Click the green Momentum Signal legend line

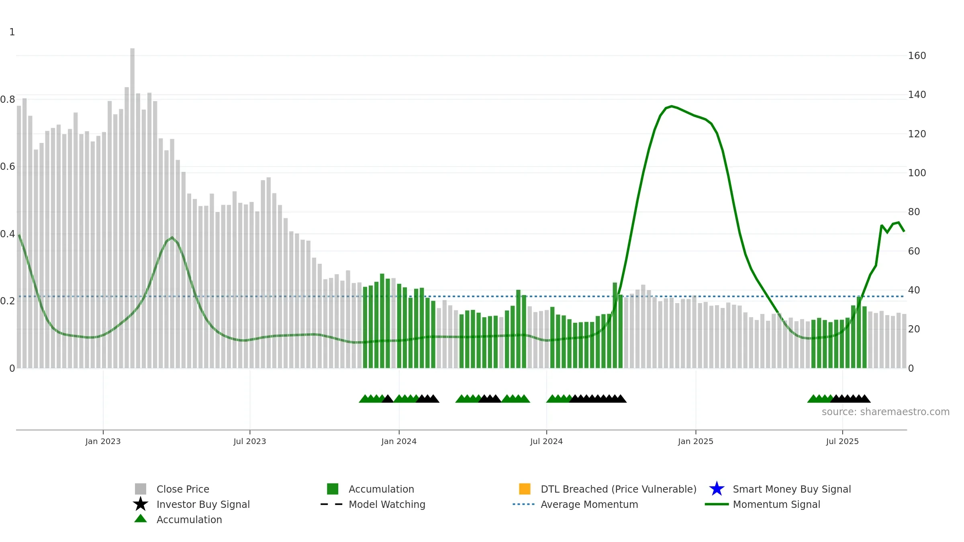(x=717, y=504)
